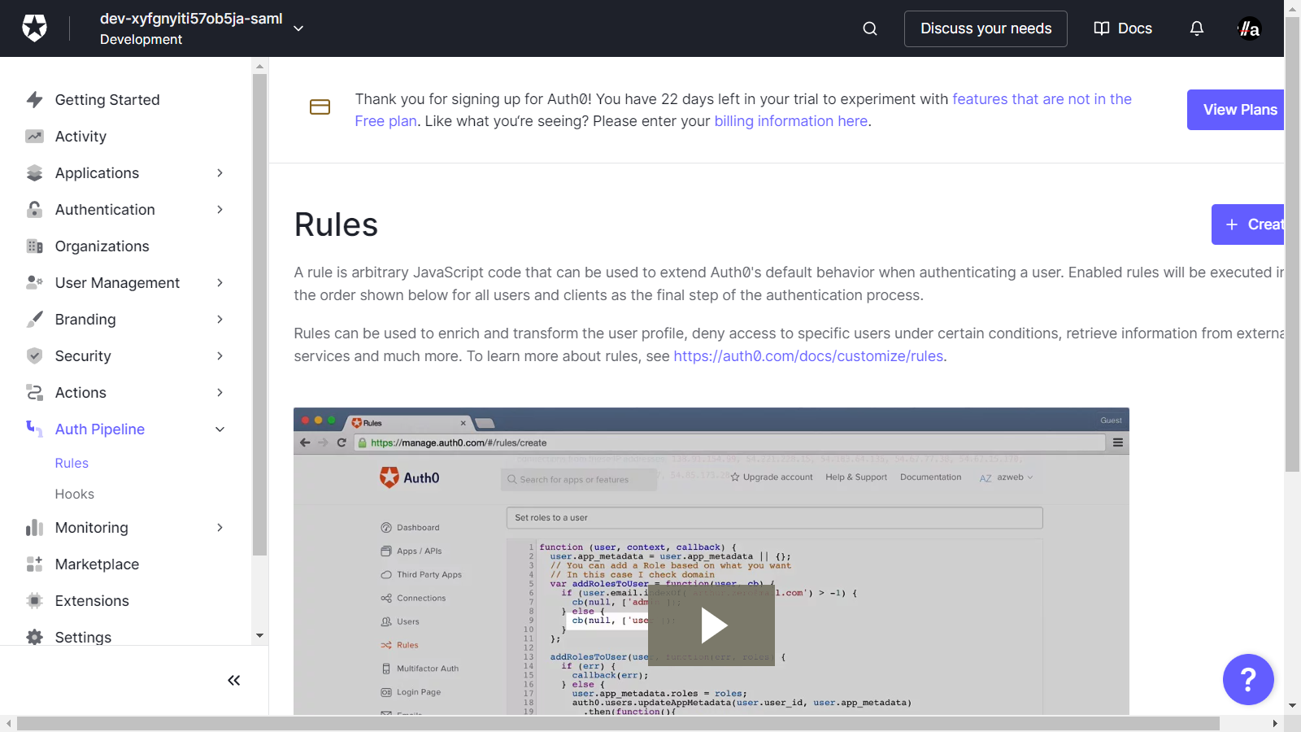
Task: Click the Discuss your needs button
Action: pos(985,28)
